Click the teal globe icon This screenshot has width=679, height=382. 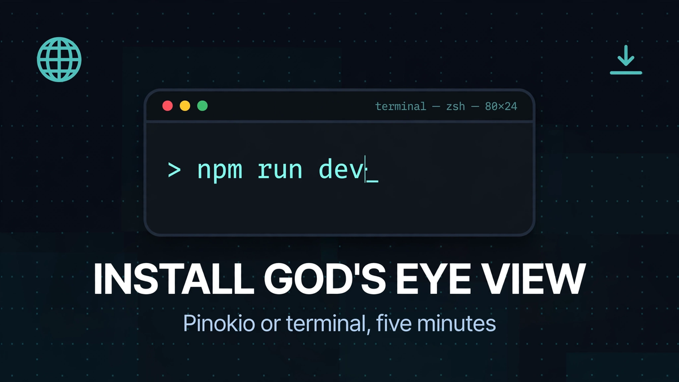[x=59, y=59]
